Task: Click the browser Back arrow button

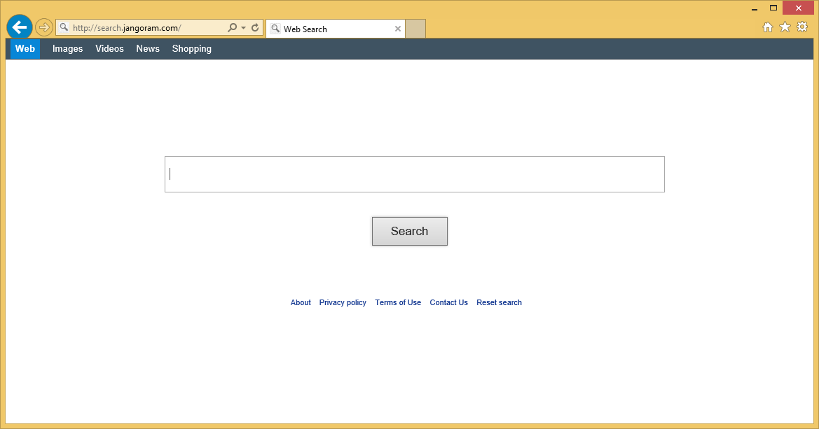Action: point(19,27)
